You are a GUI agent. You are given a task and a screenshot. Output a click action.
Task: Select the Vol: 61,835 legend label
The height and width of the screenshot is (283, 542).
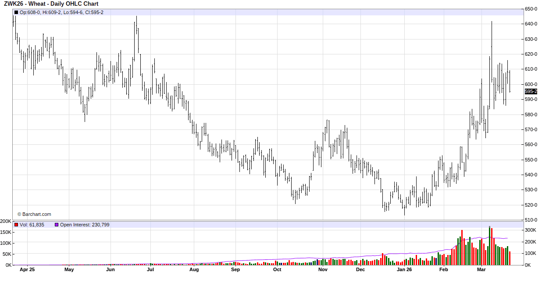coord(32,225)
